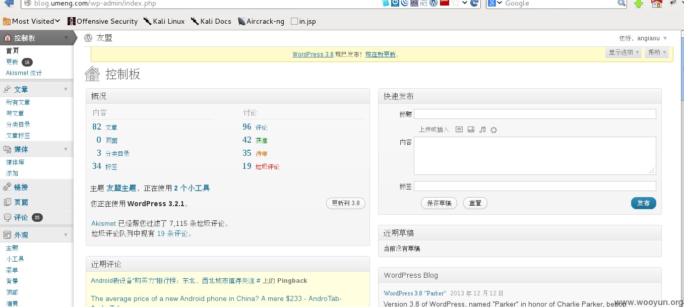Viewport: 684px width, 307px height.
Task: Open the Offensive Security bookmark
Action: pos(102,21)
